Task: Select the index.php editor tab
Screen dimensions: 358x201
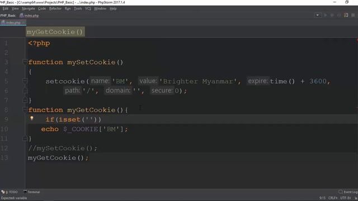Action: [13, 22]
